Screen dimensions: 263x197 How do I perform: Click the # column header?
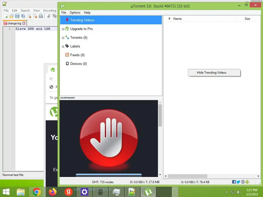click(169, 18)
